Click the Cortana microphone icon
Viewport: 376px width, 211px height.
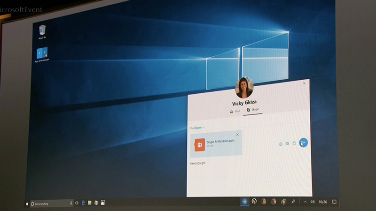71,203
